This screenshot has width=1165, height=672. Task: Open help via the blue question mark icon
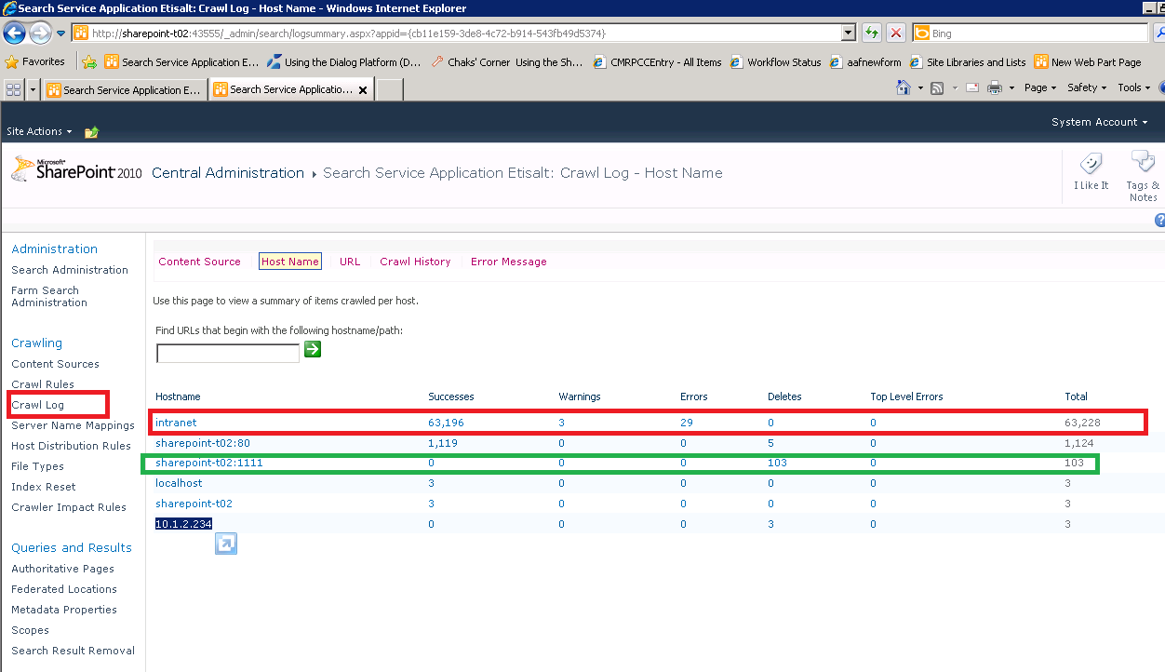click(1159, 220)
